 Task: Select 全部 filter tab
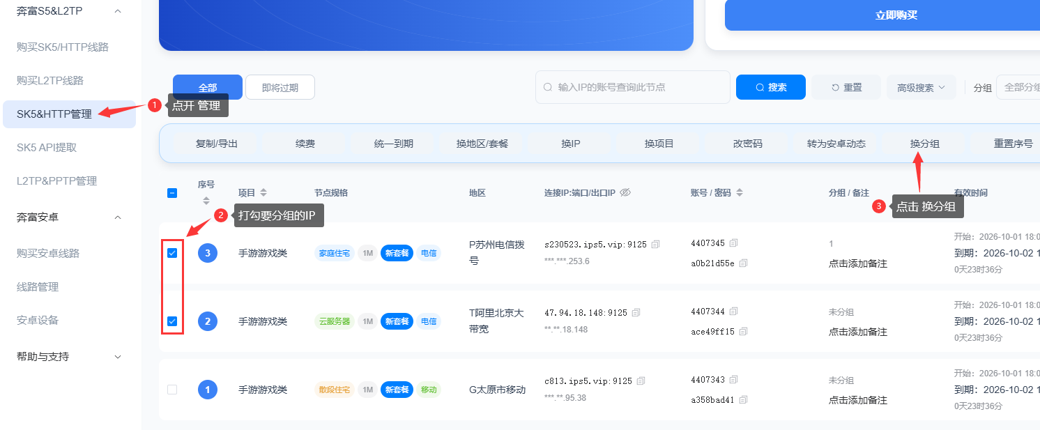coord(208,88)
